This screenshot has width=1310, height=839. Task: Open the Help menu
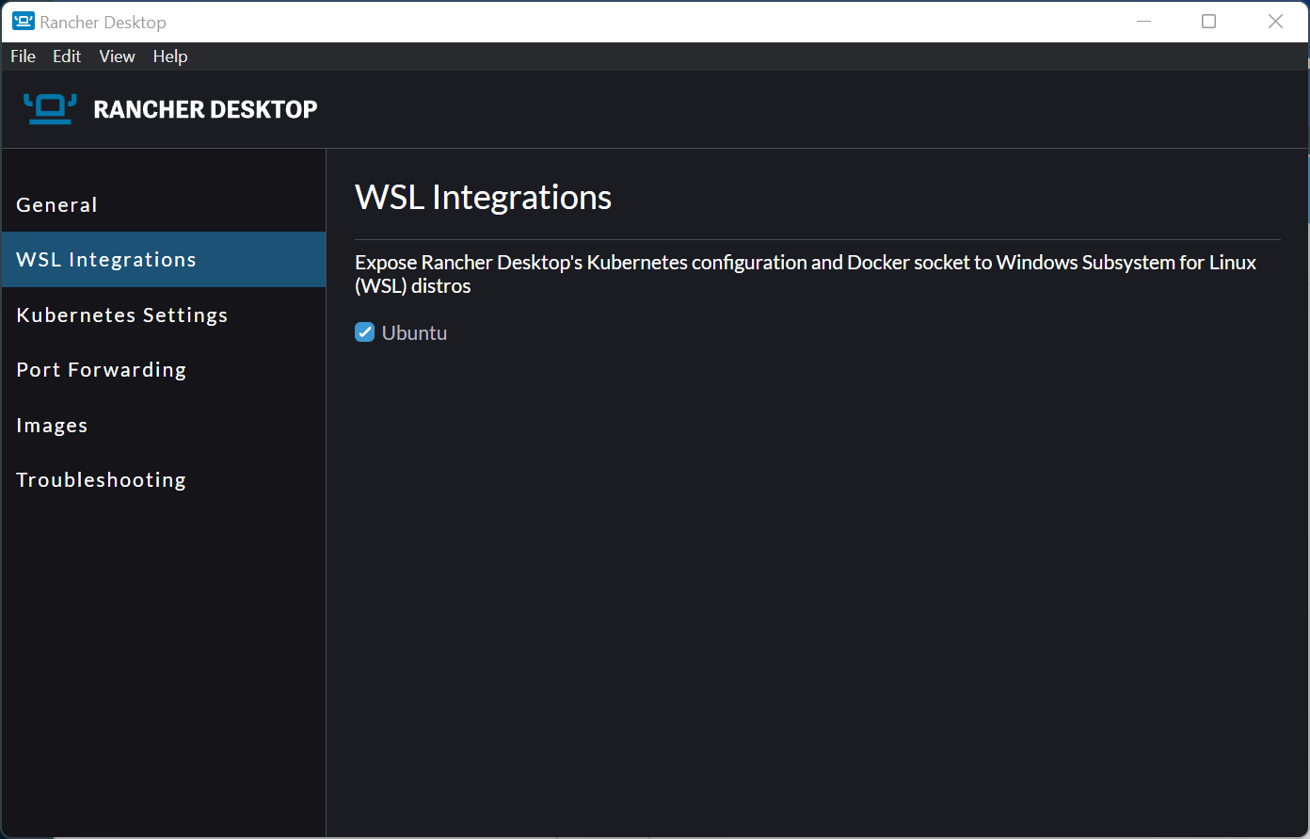tap(170, 56)
